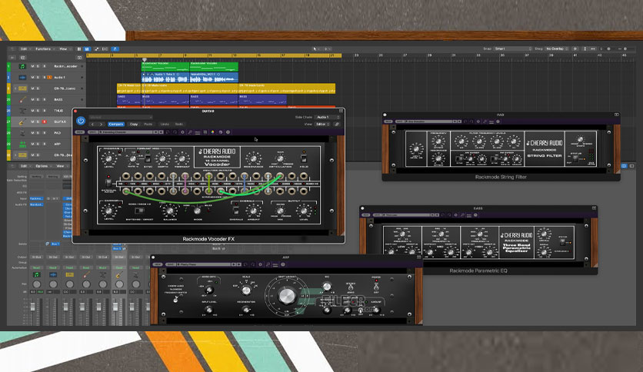Click the ARP track green icon
The image size is (643, 372).
click(x=22, y=144)
